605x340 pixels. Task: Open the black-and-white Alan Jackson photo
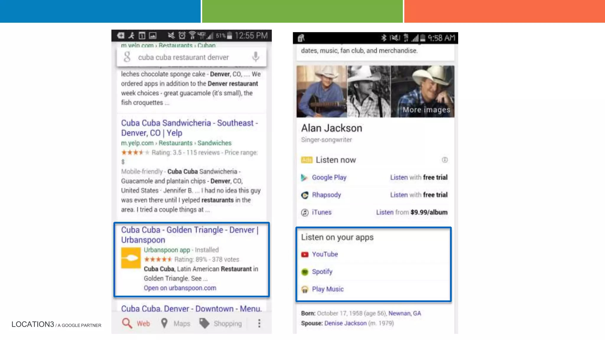[x=369, y=91]
